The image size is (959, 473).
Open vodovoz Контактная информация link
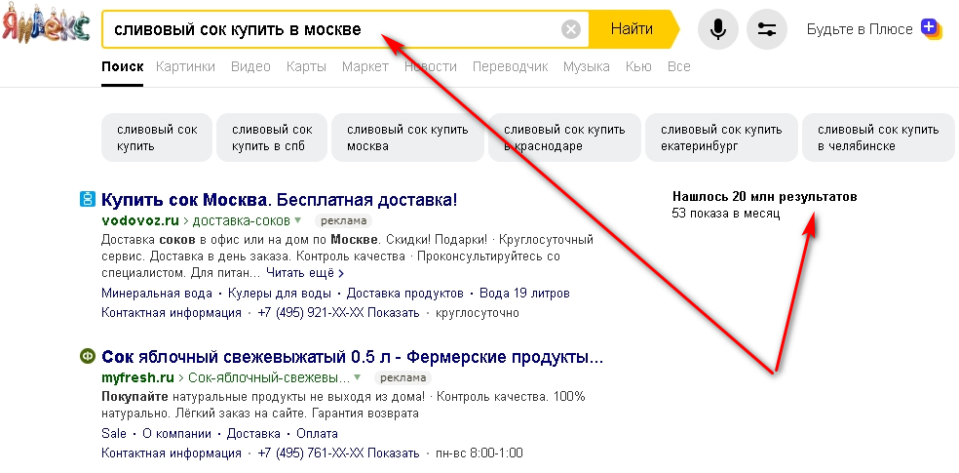172,313
